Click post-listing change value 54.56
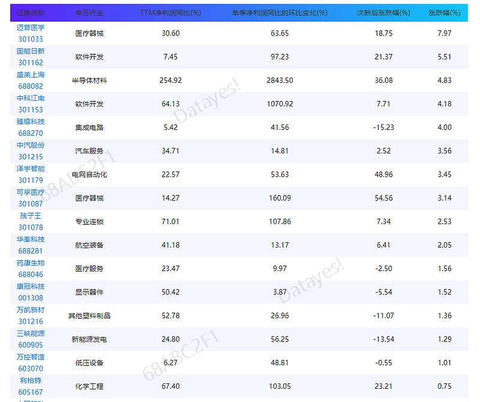 tap(383, 198)
